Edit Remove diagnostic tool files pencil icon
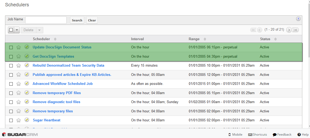The image size is (310, 138). pyautogui.click(x=27, y=102)
